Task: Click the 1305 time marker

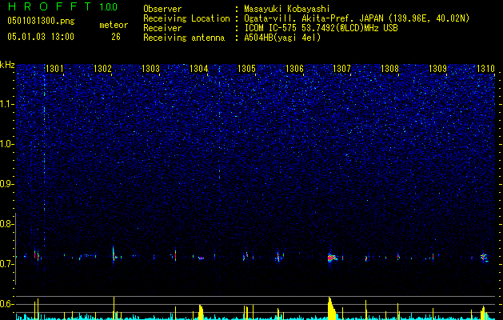Action: tap(246, 69)
